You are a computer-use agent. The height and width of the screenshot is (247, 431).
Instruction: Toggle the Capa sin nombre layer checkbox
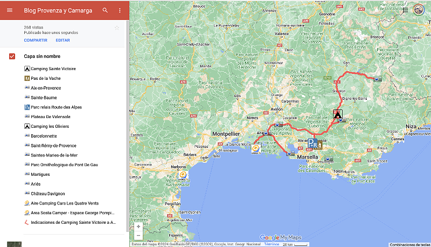click(12, 57)
